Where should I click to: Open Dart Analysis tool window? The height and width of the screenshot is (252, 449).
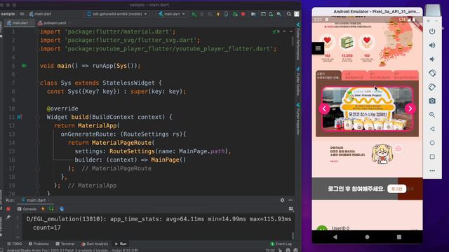(95, 244)
